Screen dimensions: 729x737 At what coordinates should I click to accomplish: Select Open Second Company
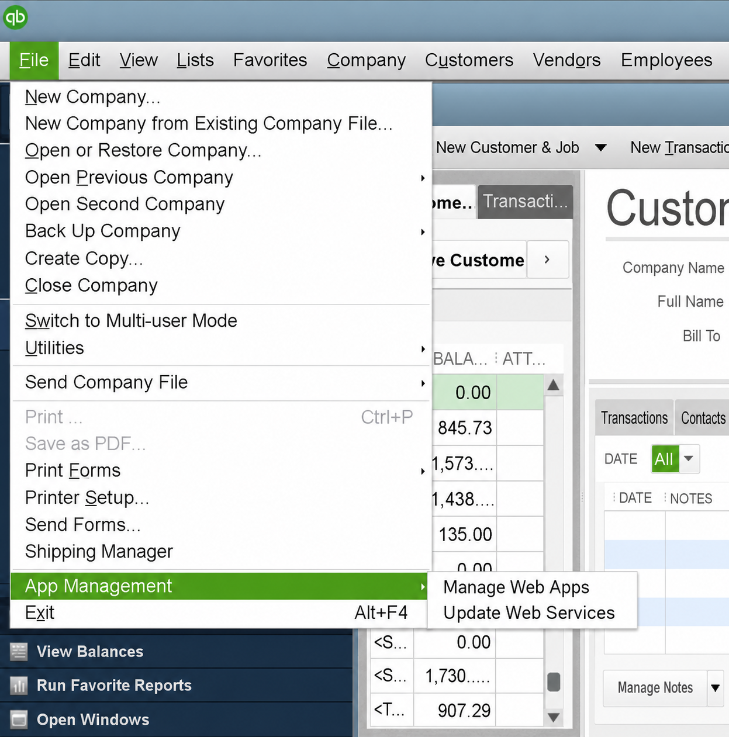pos(221,205)
